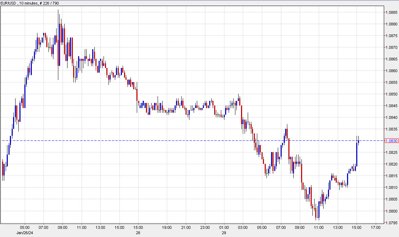The height and width of the screenshot is (237, 399).
Task: Click the 1.0885 price axis label
Action: (391, 12)
